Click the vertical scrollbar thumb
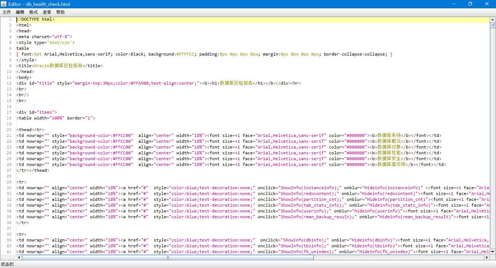Screen dimensions: 496x268 click(x=493, y=25)
